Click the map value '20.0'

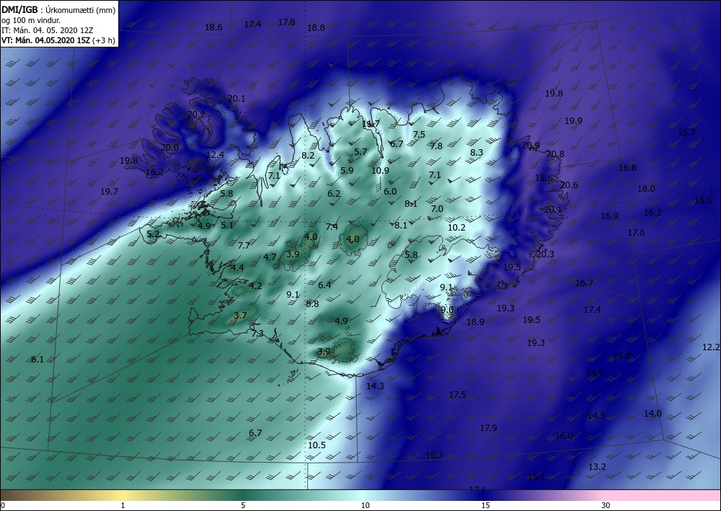point(169,148)
